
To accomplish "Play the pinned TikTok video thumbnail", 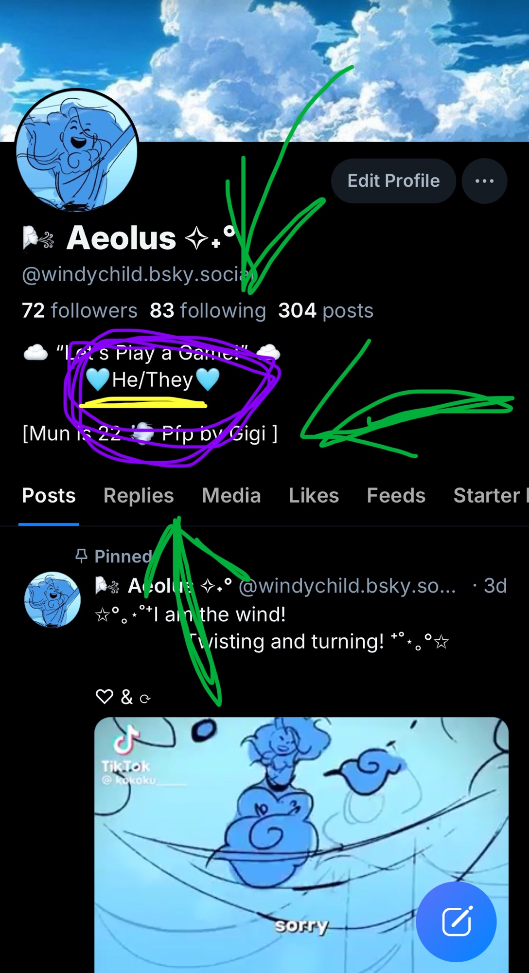I will (x=301, y=845).
